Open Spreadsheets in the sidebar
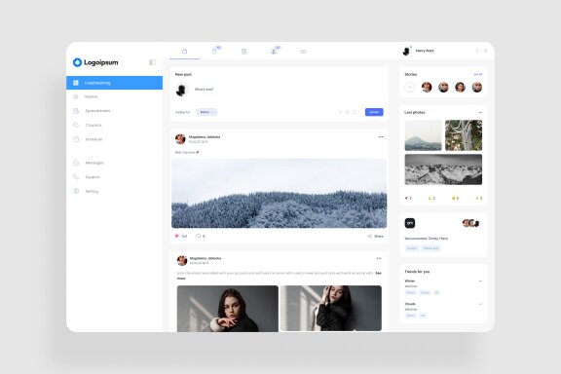 point(97,111)
